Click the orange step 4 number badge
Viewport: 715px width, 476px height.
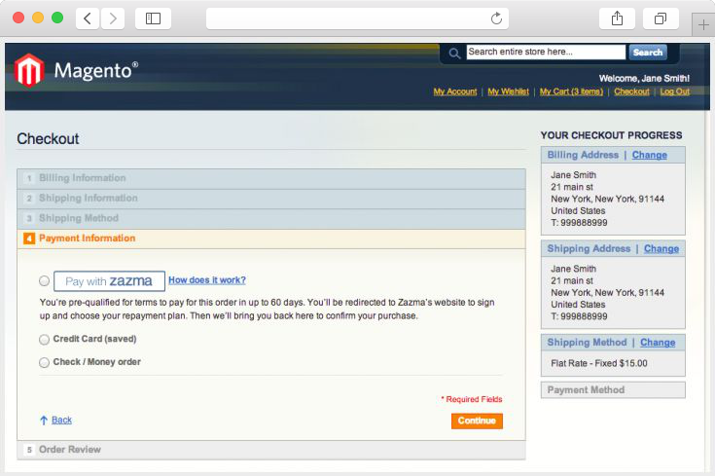(29, 238)
